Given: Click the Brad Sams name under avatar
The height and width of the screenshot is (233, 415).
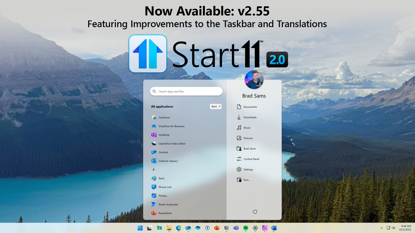Looking at the screenshot, I should (x=254, y=96).
